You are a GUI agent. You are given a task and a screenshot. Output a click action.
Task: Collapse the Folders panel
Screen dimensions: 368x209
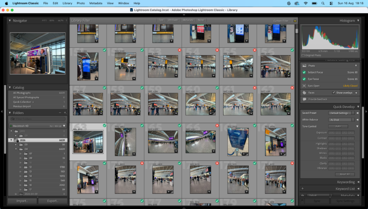tap(10, 113)
